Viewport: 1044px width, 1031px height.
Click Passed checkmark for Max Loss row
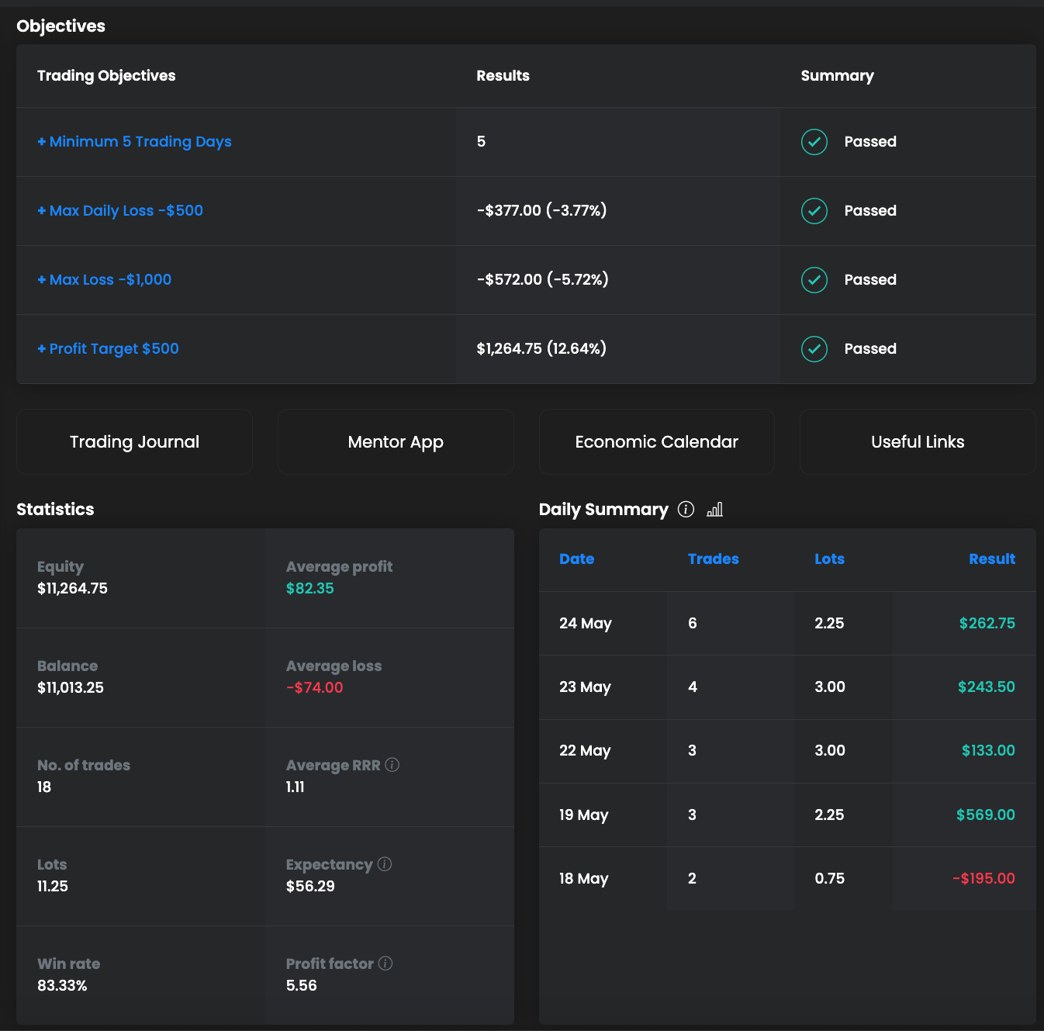click(814, 280)
